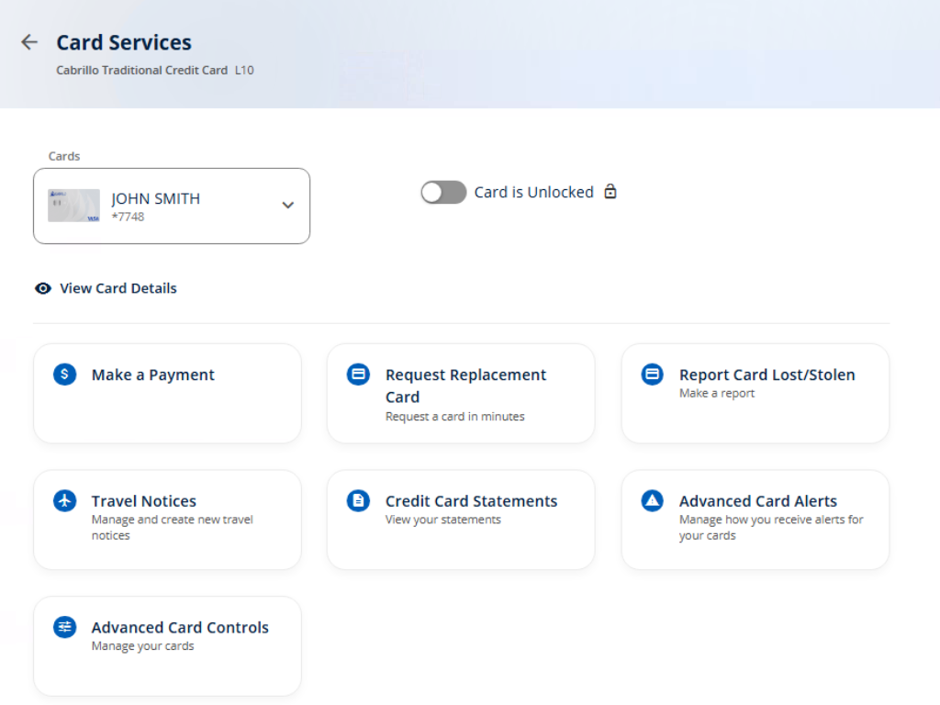Click the eye icon for View Card Details
Image resolution: width=940 pixels, height=705 pixels.
(x=43, y=288)
